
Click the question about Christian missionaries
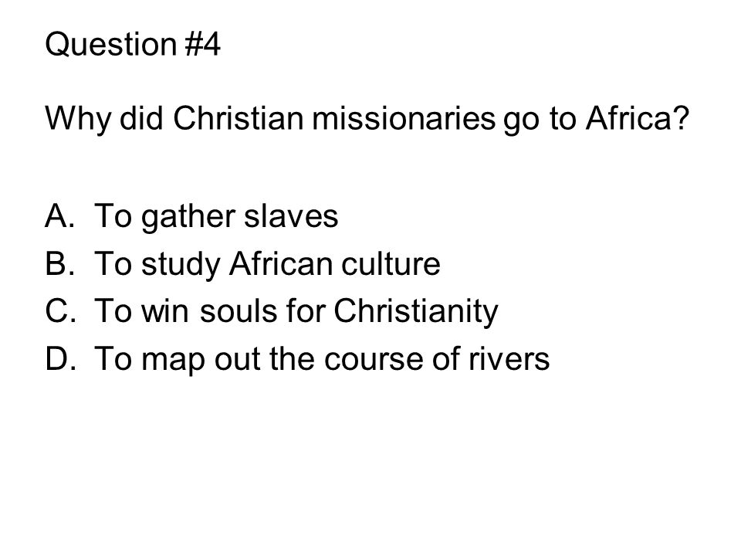(x=367, y=118)
